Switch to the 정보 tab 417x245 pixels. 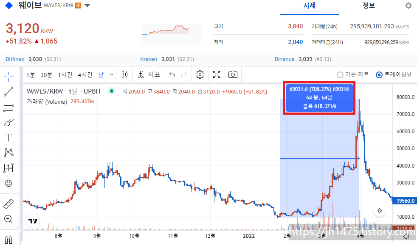369,6
